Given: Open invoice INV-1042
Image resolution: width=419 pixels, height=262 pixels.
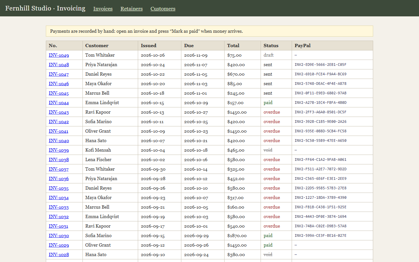Looking at the screenshot, I should click(59, 122).
